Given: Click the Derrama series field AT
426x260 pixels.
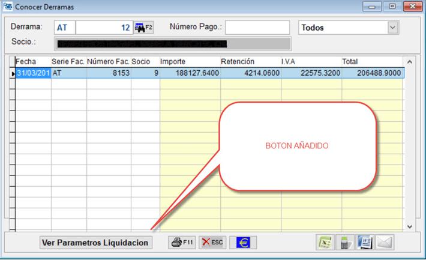Looking at the screenshot, I should 65,28.
